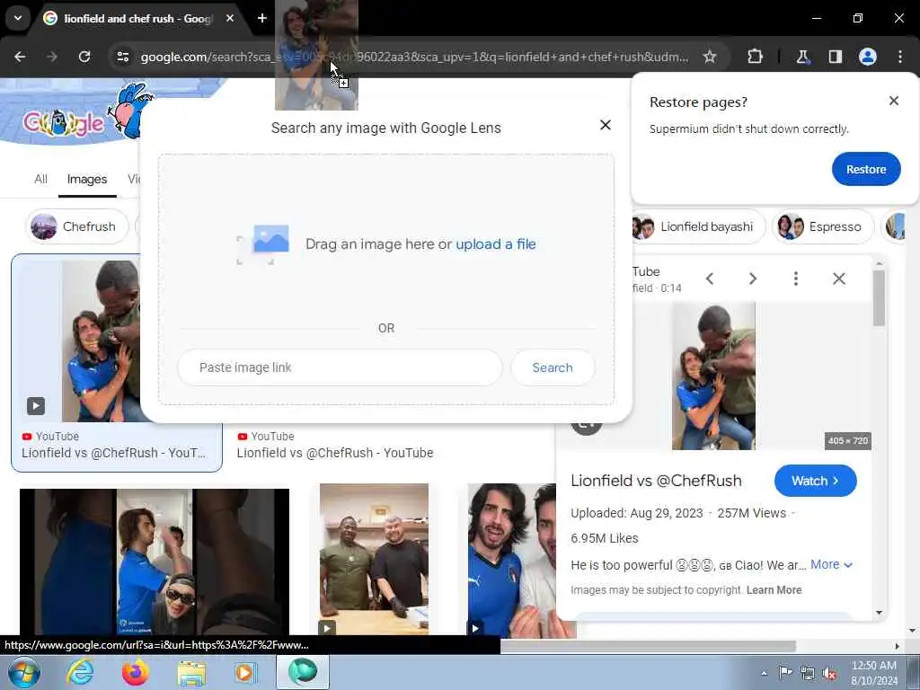Expand description with More link
The height and width of the screenshot is (690, 920).
(x=831, y=564)
